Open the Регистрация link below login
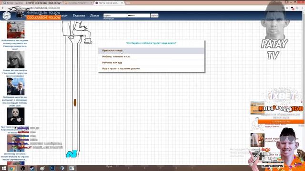Viewport: 305px width, 171px height. point(109,19)
